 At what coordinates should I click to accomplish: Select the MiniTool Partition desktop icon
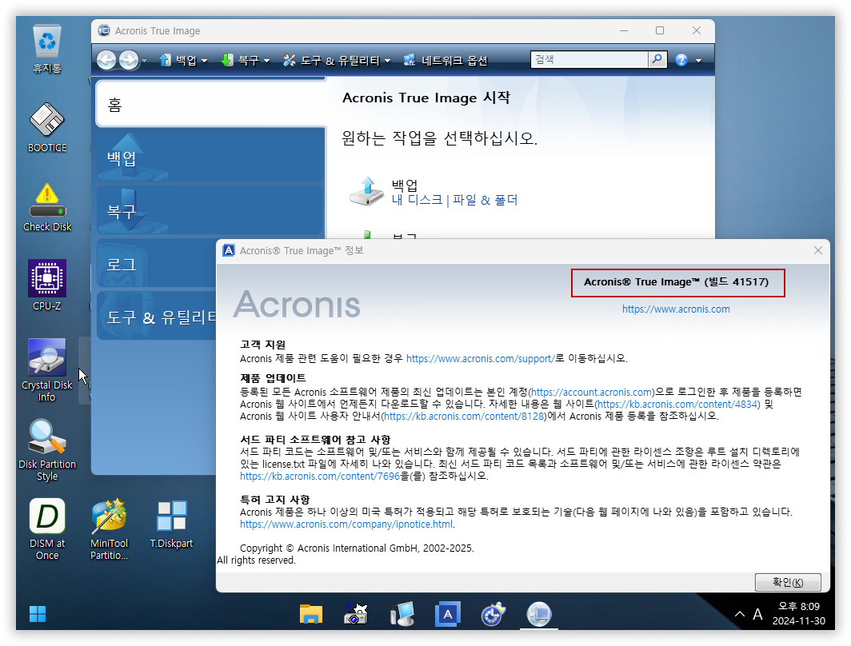point(109,529)
